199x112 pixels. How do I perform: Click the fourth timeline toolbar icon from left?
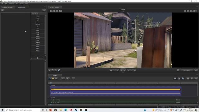(x=63, y=78)
